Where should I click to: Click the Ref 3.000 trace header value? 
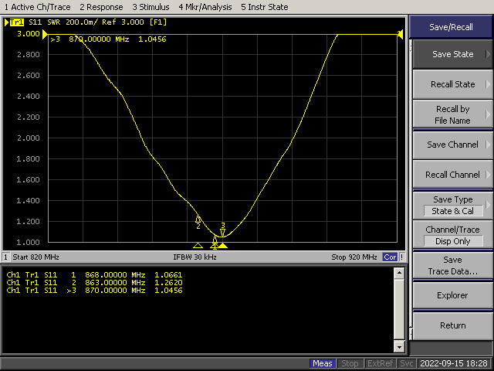123,22
